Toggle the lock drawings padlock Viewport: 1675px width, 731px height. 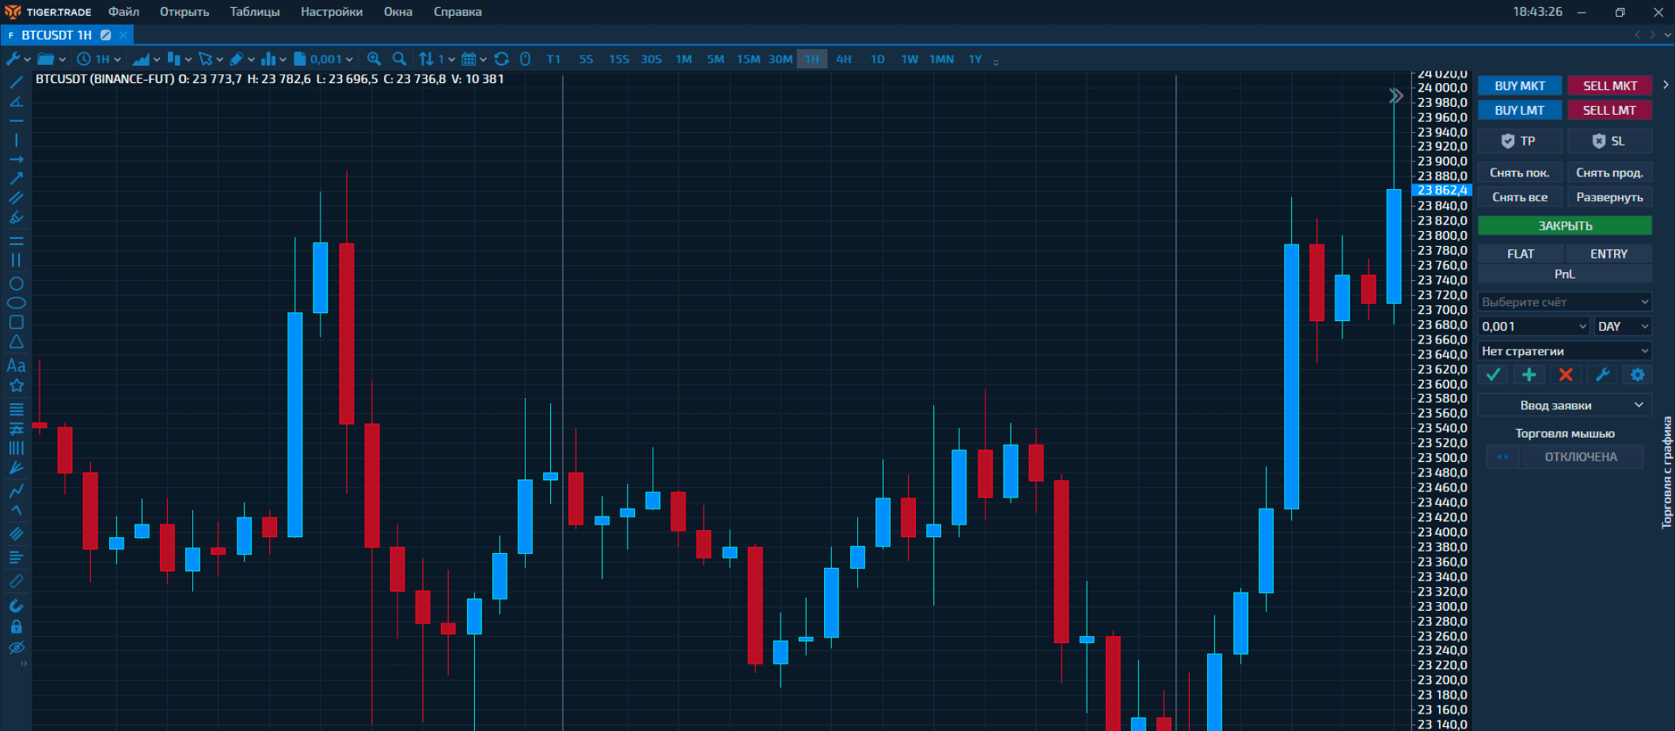(x=16, y=627)
